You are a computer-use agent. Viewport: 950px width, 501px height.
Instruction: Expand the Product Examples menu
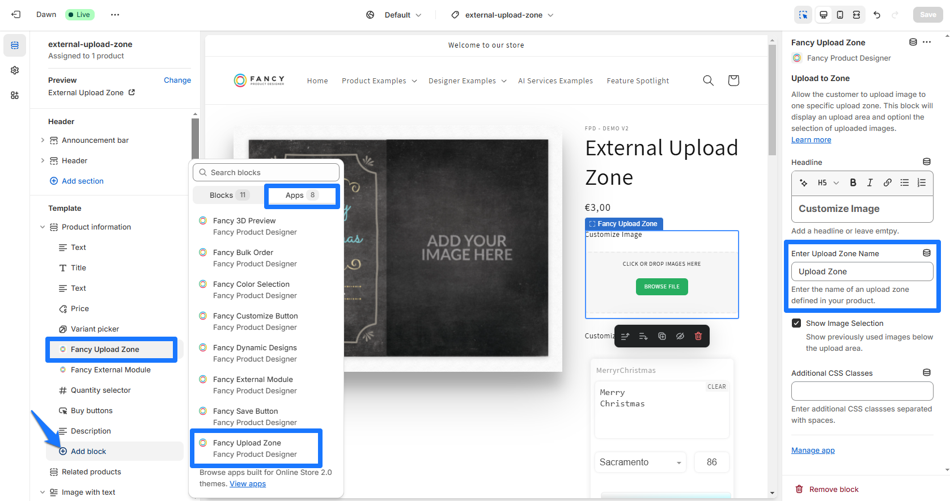[x=379, y=80]
